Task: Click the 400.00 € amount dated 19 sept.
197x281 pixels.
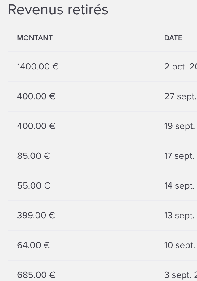Action: coord(36,126)
